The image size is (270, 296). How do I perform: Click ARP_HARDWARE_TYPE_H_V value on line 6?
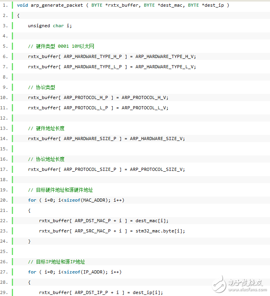165,56
